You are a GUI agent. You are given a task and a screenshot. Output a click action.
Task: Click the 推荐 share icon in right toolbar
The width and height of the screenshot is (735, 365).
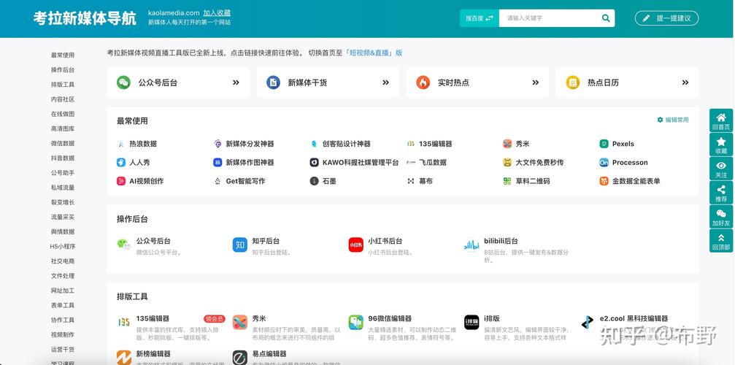721,190
